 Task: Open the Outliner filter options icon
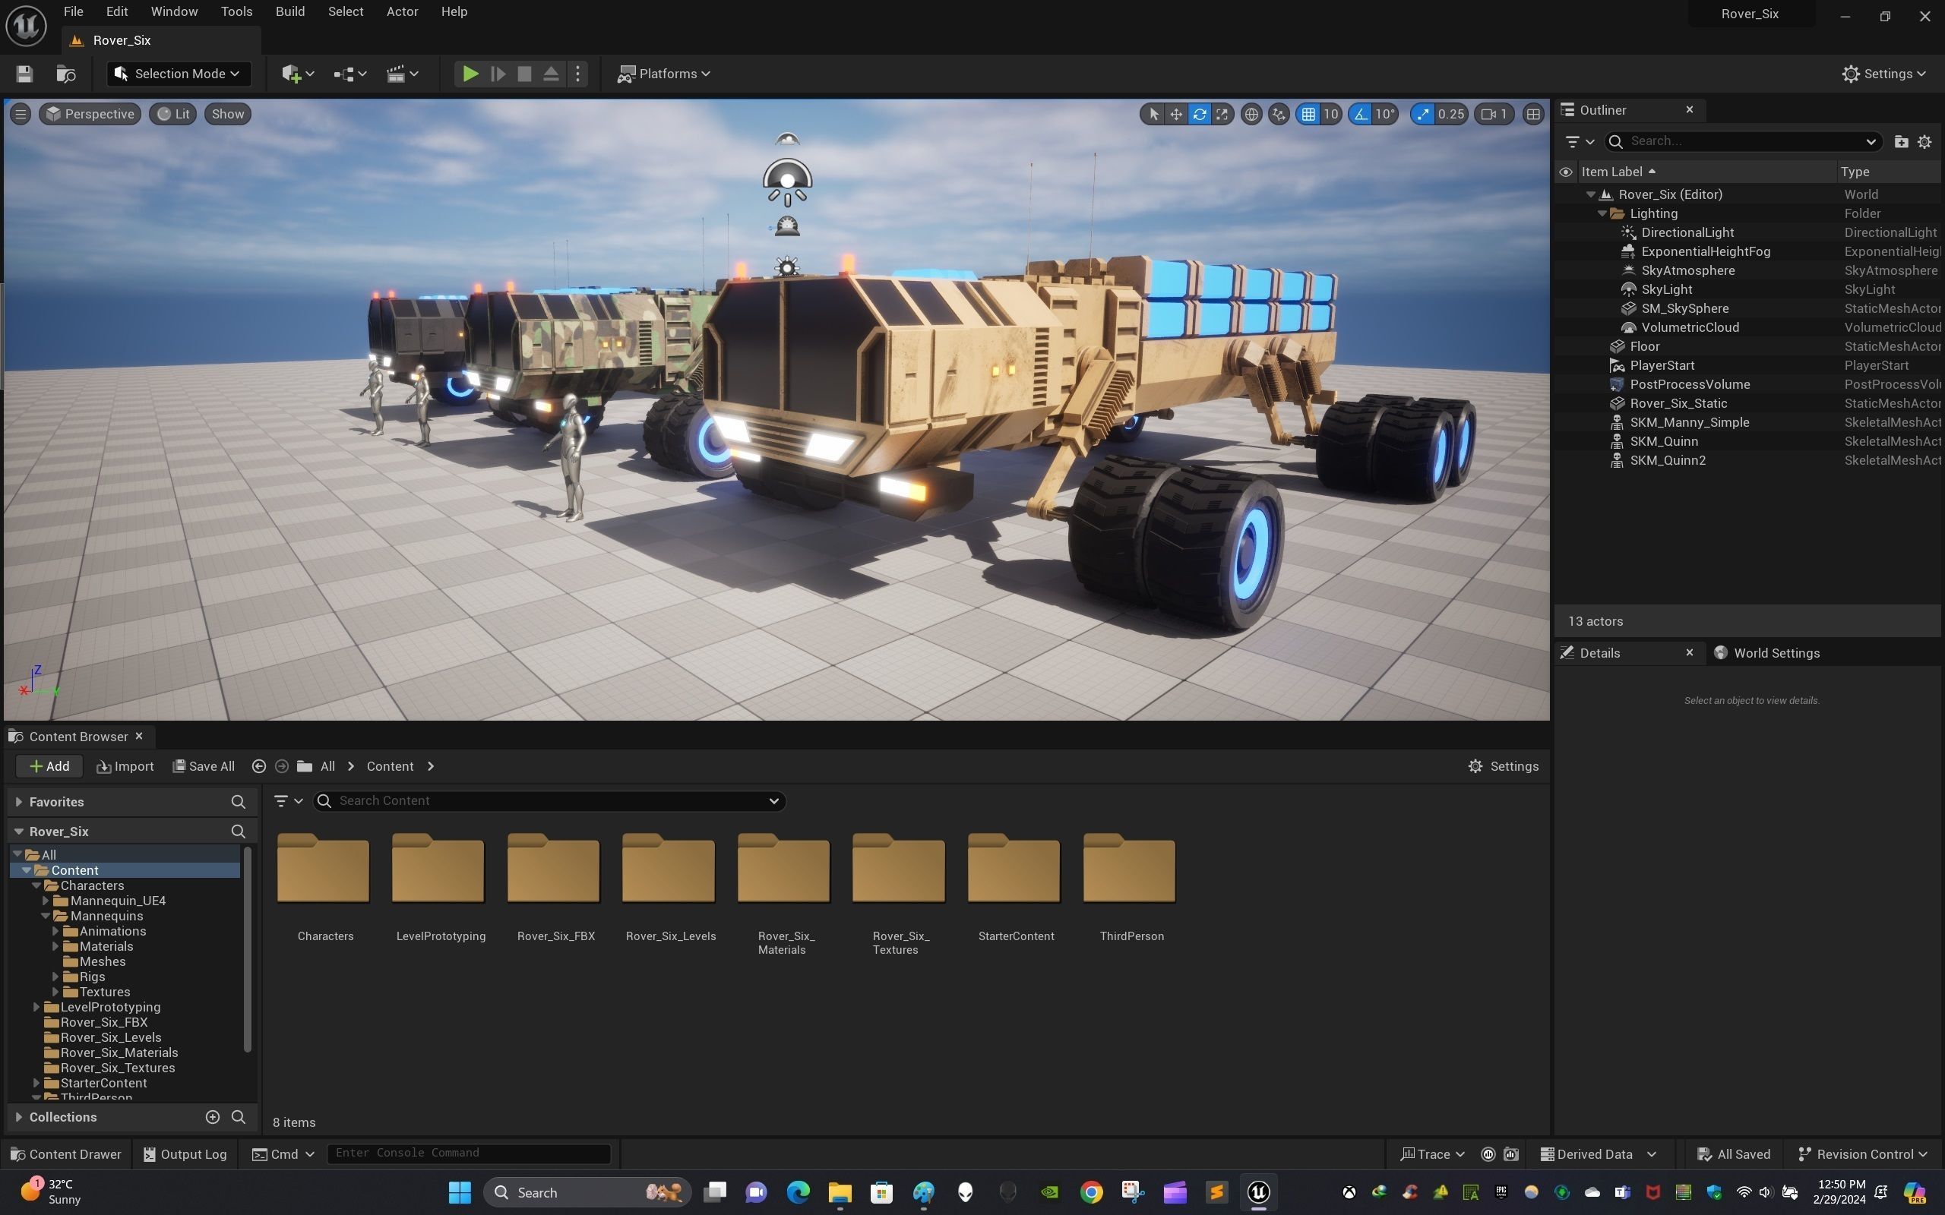1580,142
